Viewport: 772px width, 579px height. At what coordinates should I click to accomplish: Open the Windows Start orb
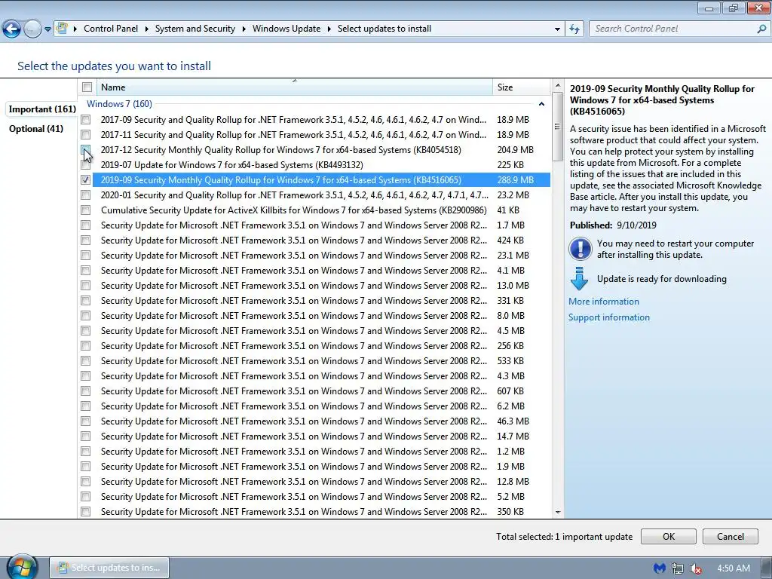(x=22, y=567)
